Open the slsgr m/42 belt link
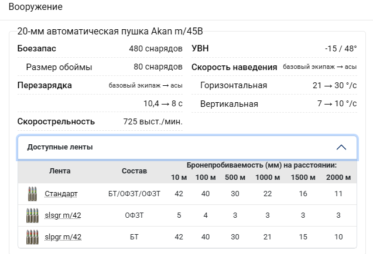This screenshot has width=373, height=254. [63, 215]
